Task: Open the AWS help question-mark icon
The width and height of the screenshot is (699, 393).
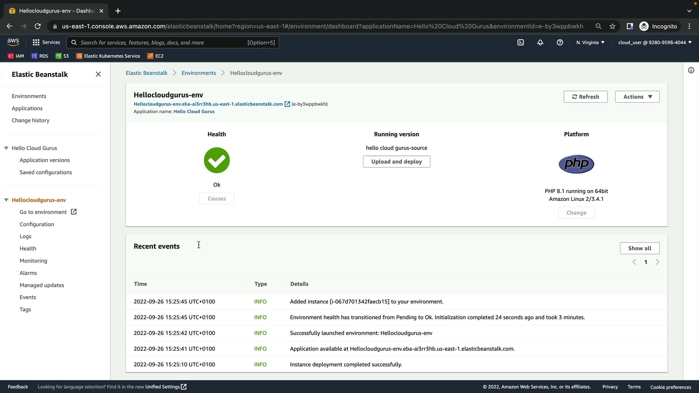Action: click(560, 43)
